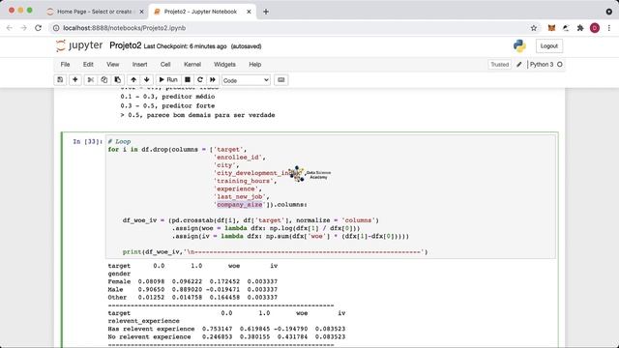Move selected cell up arrow
This screenshot has width=619, height=348.
tap(133, 79)
